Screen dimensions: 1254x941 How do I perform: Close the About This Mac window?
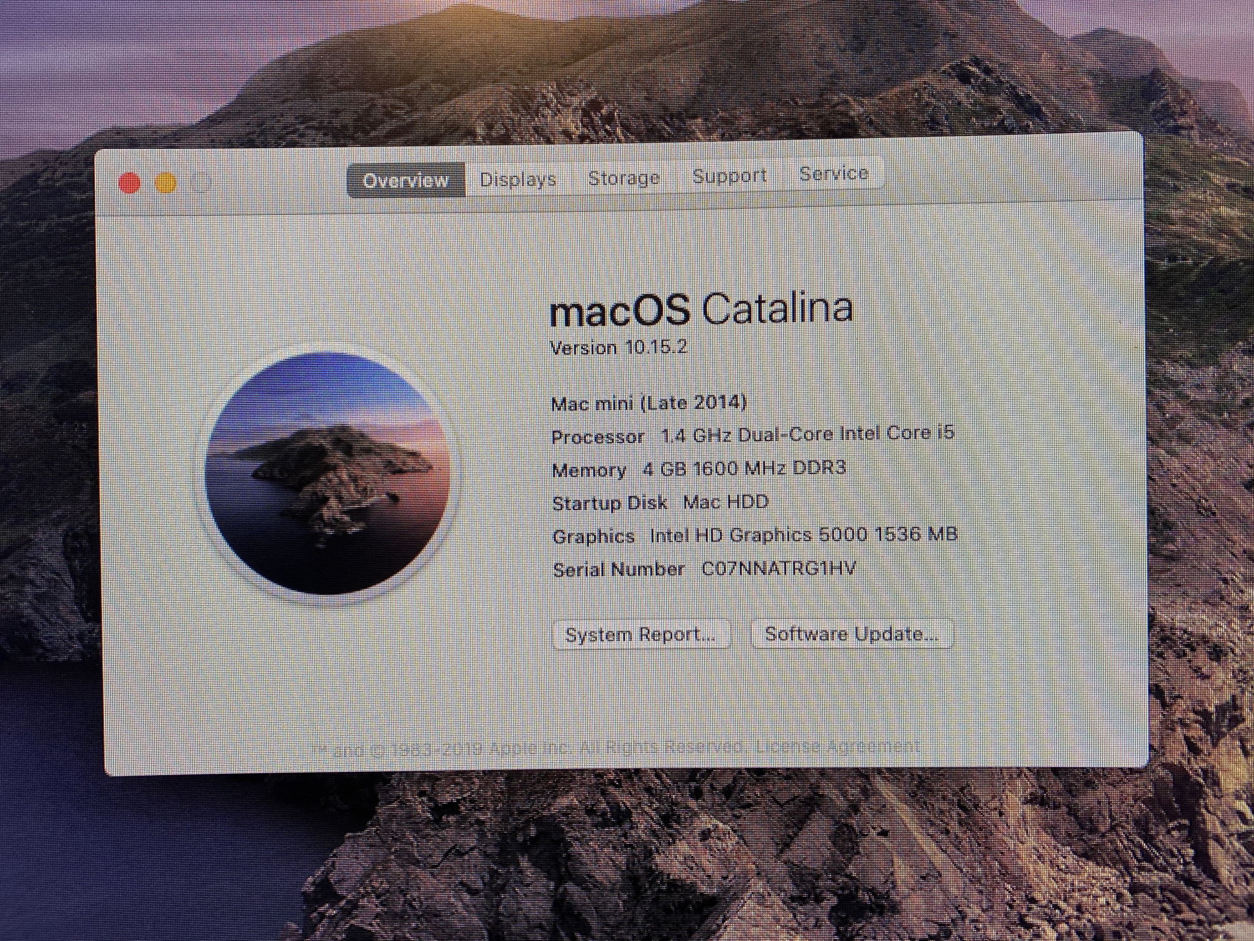coord(129,183)
